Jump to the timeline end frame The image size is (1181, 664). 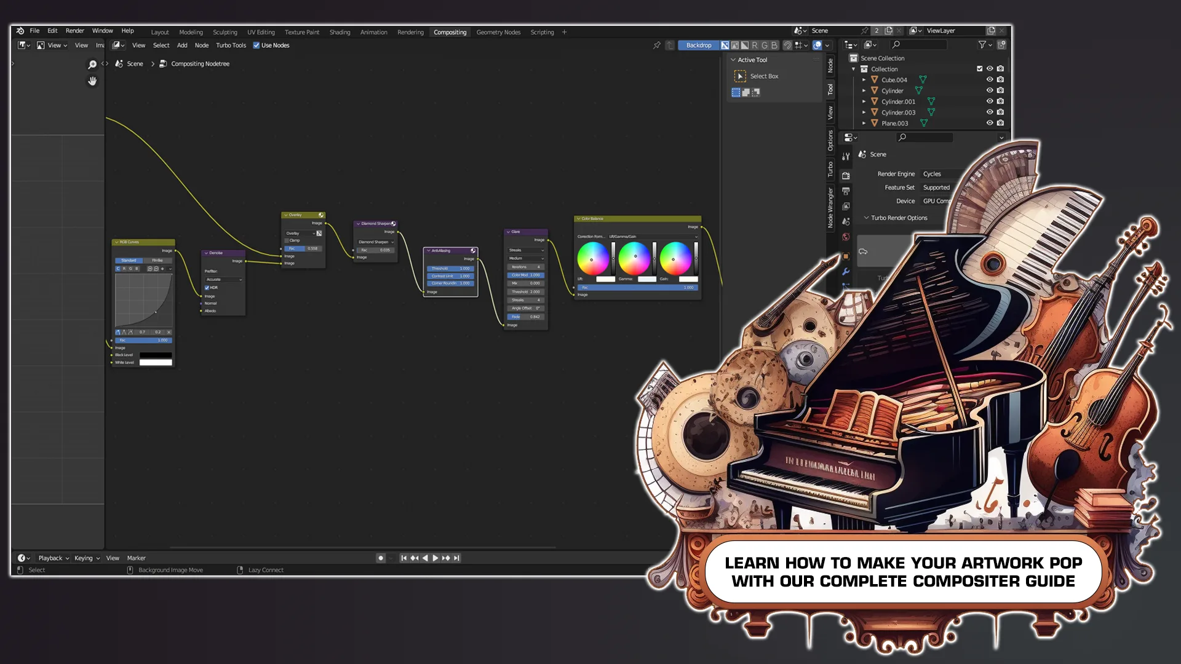pos(456,558)
